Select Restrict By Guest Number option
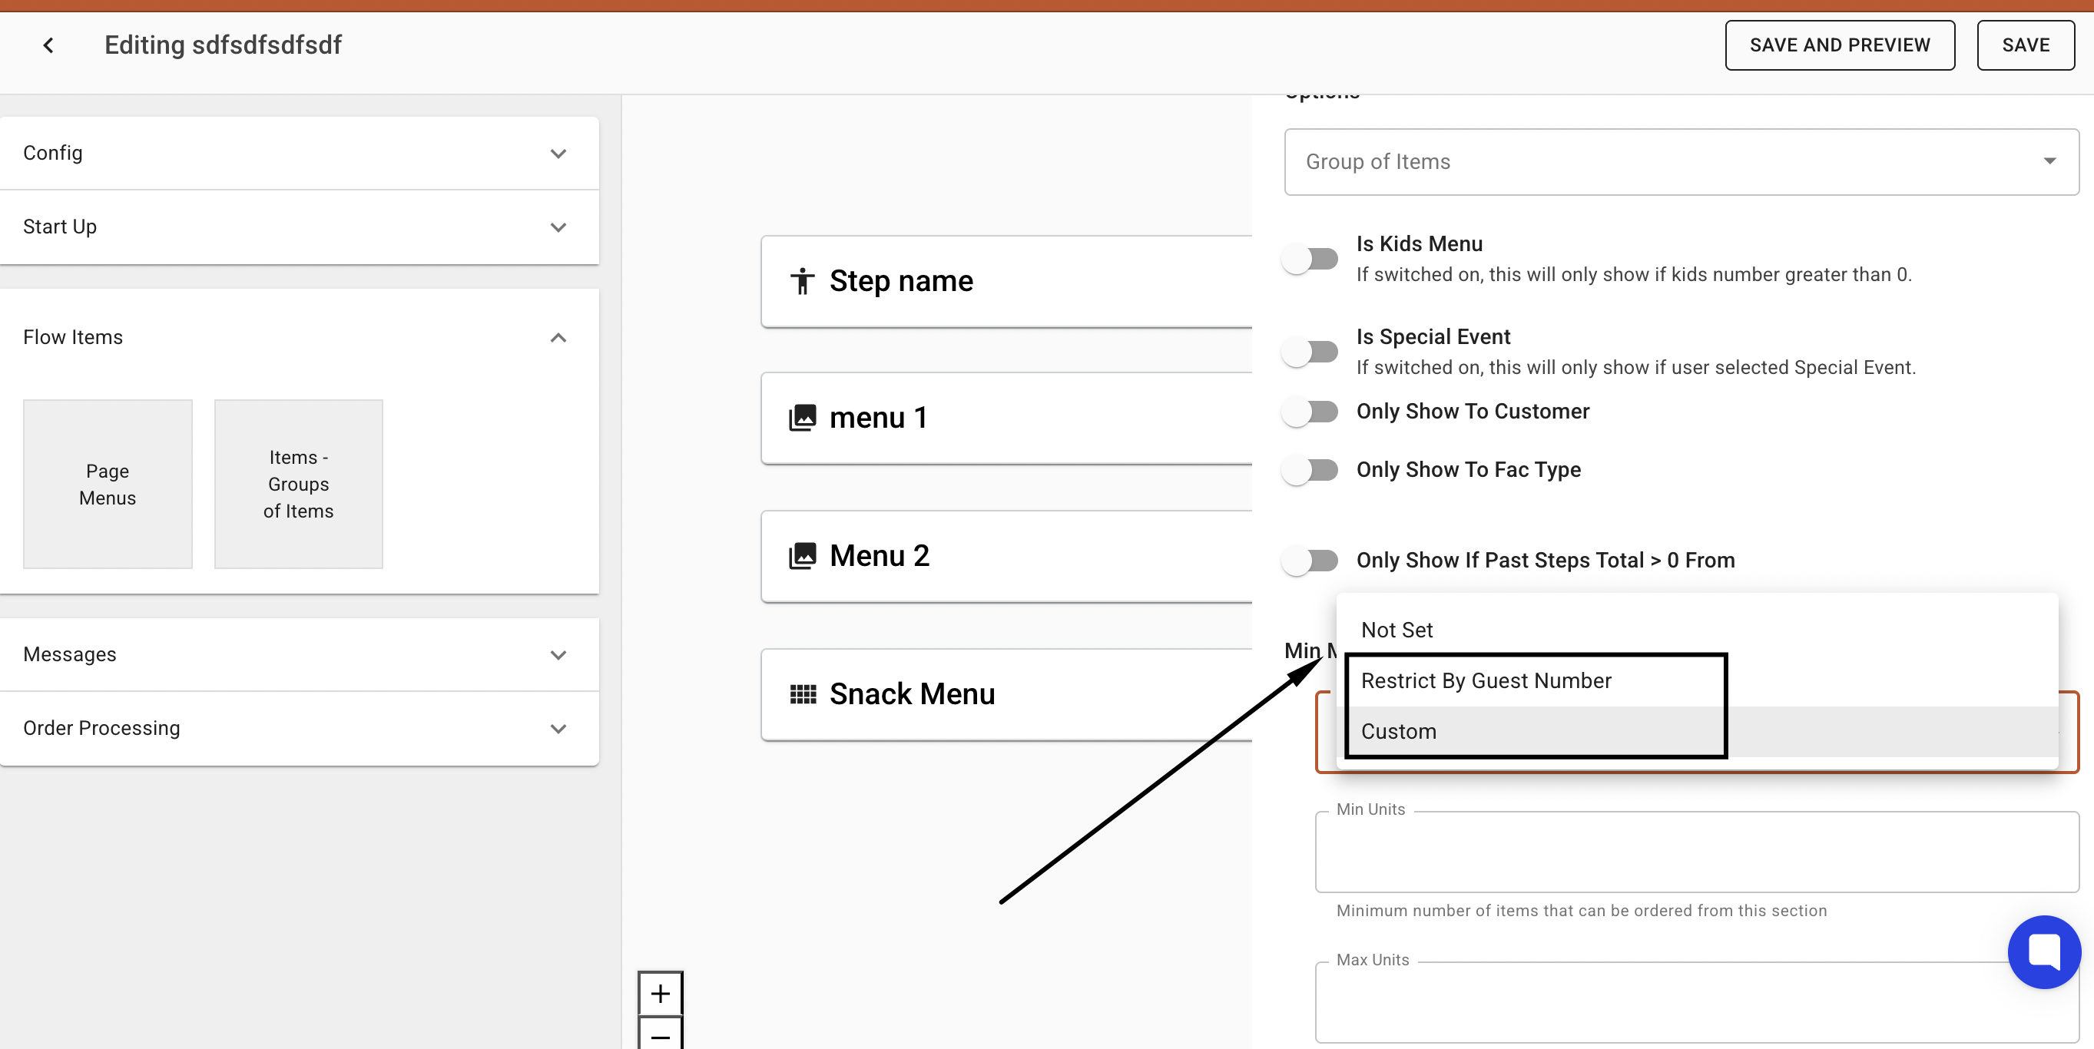 pos(1486,681)
